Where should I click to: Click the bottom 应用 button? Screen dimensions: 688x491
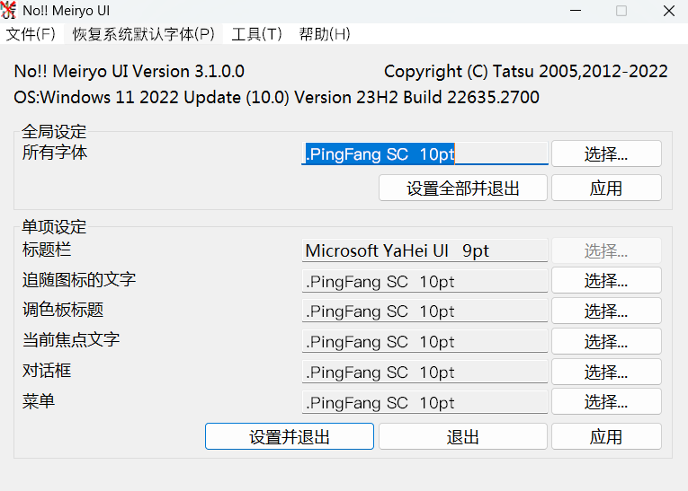coord(605,437)
